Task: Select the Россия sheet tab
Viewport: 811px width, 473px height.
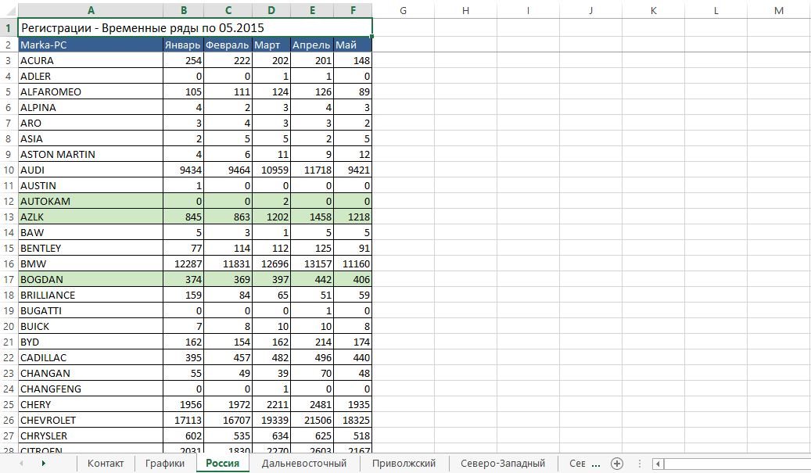Action: pos(222,463)
